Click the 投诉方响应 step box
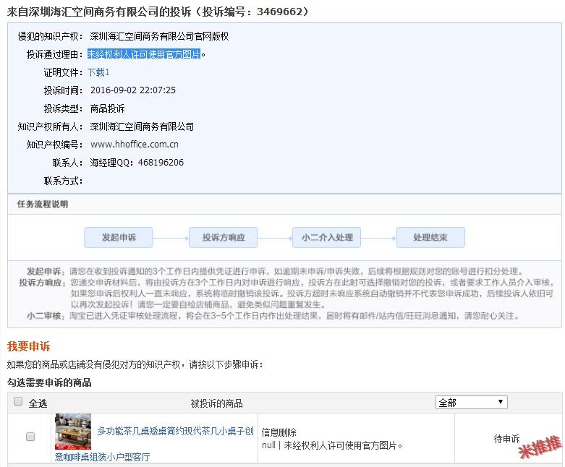565x467 pixels. point(223,238)
